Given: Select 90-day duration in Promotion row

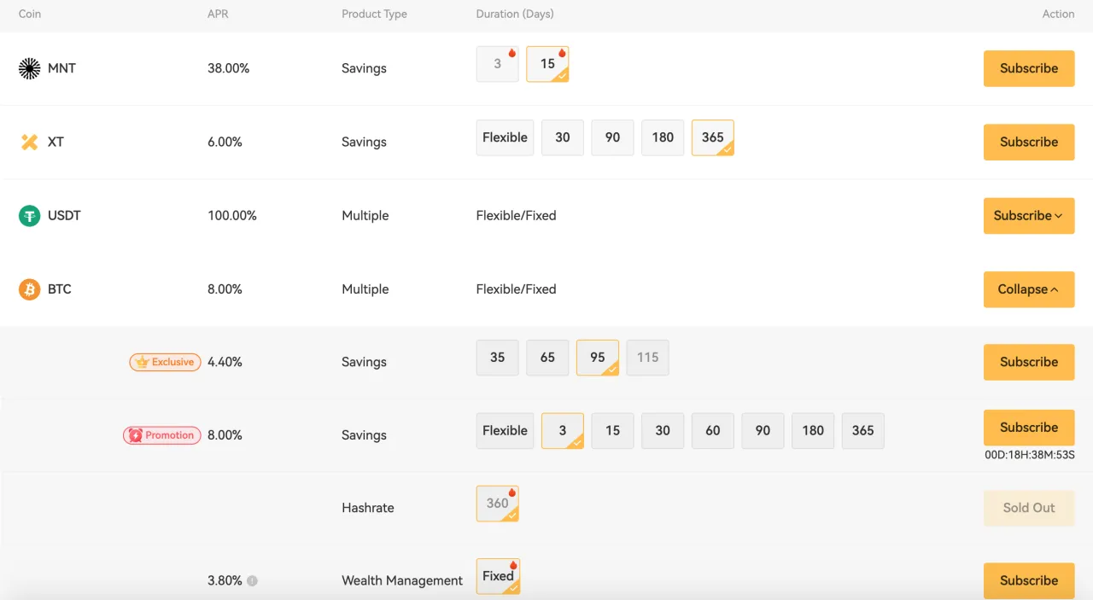Looking at the screenshot, I should point(763,431).
